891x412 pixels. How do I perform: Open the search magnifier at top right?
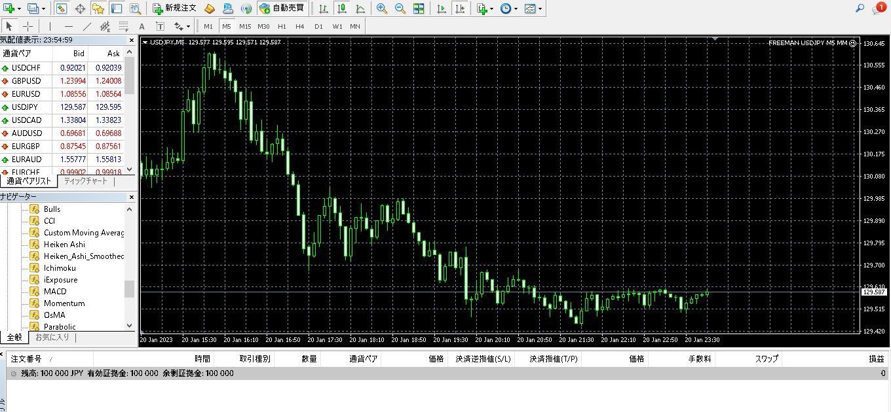(x=860, y=8)
